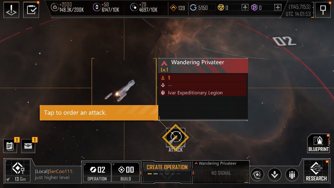Select the Wandering Privateer ship thumbnail
The image size is (334, 188).
coord(124,87)
